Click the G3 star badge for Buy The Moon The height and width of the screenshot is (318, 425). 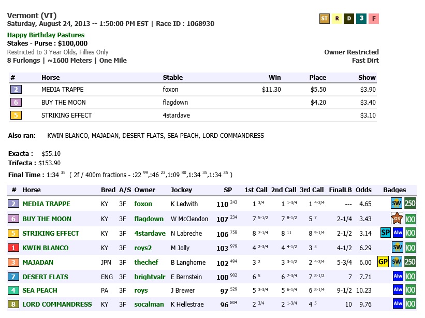397,219
